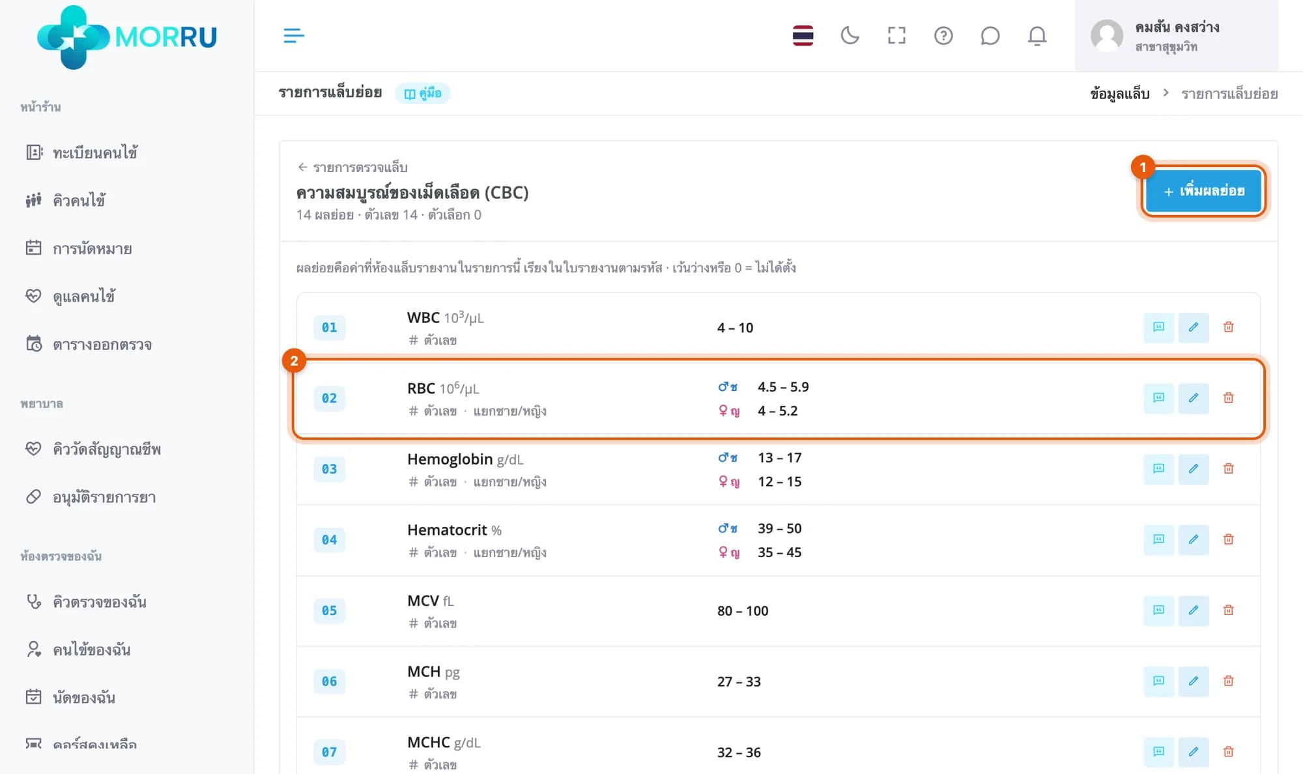The height and width of the screenshot is (774, 1303).
Task: Open comment icon for Hemoglobin row
Action: coord(1158,469)
